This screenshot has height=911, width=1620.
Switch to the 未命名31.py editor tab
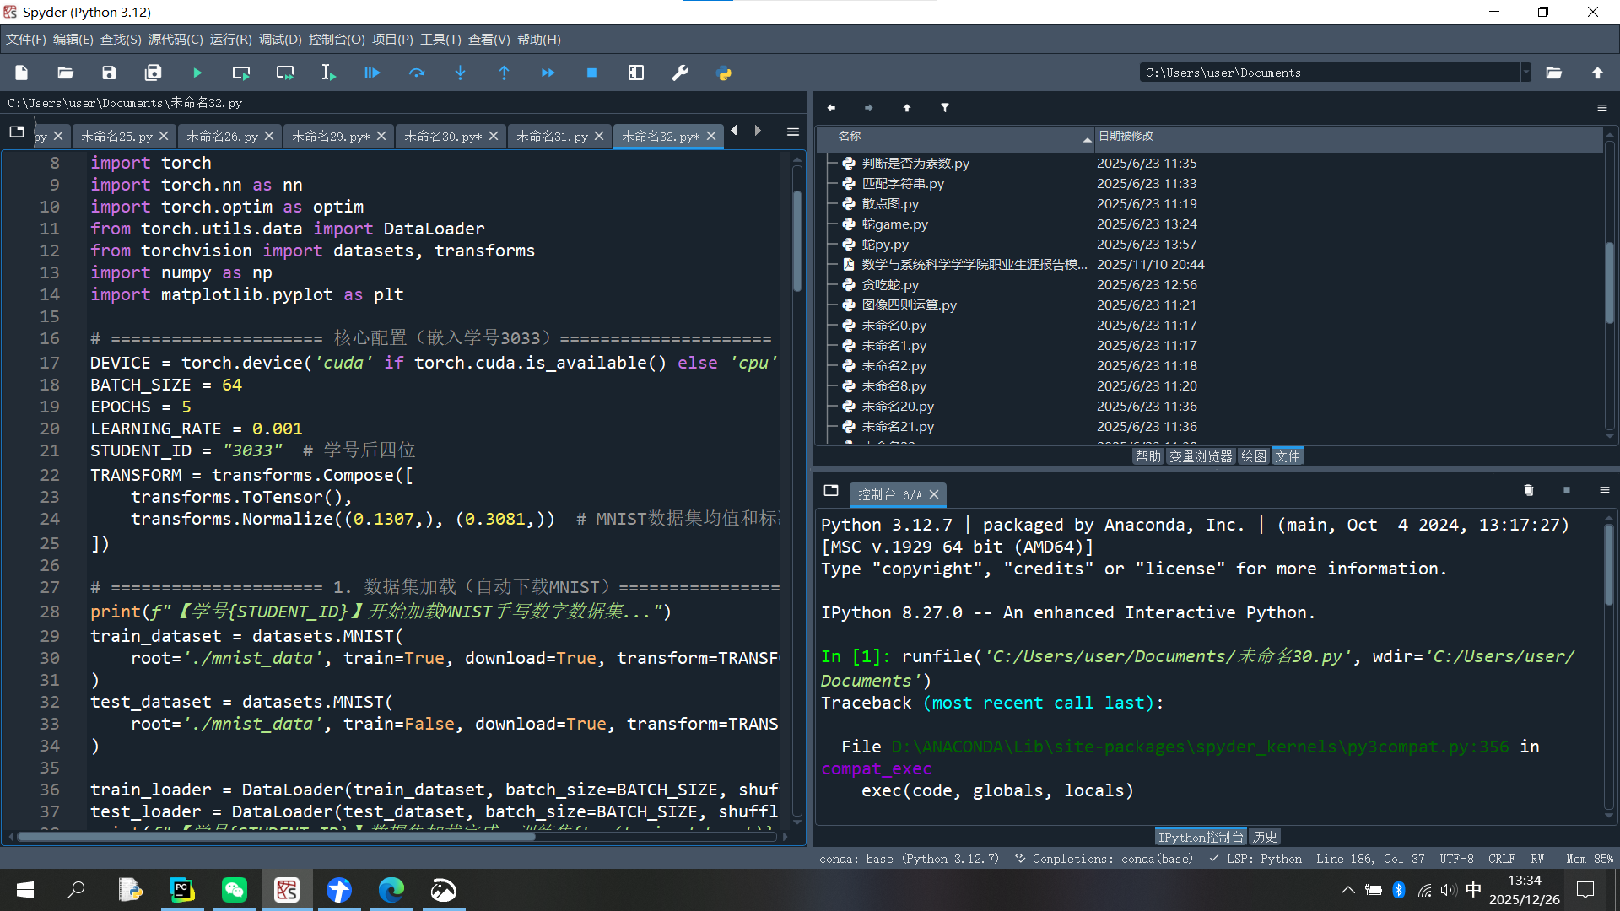point(552,136)
